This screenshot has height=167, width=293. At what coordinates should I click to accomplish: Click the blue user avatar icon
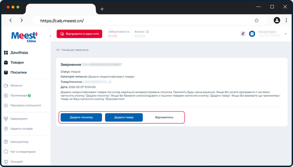click(x=252, y=34)
